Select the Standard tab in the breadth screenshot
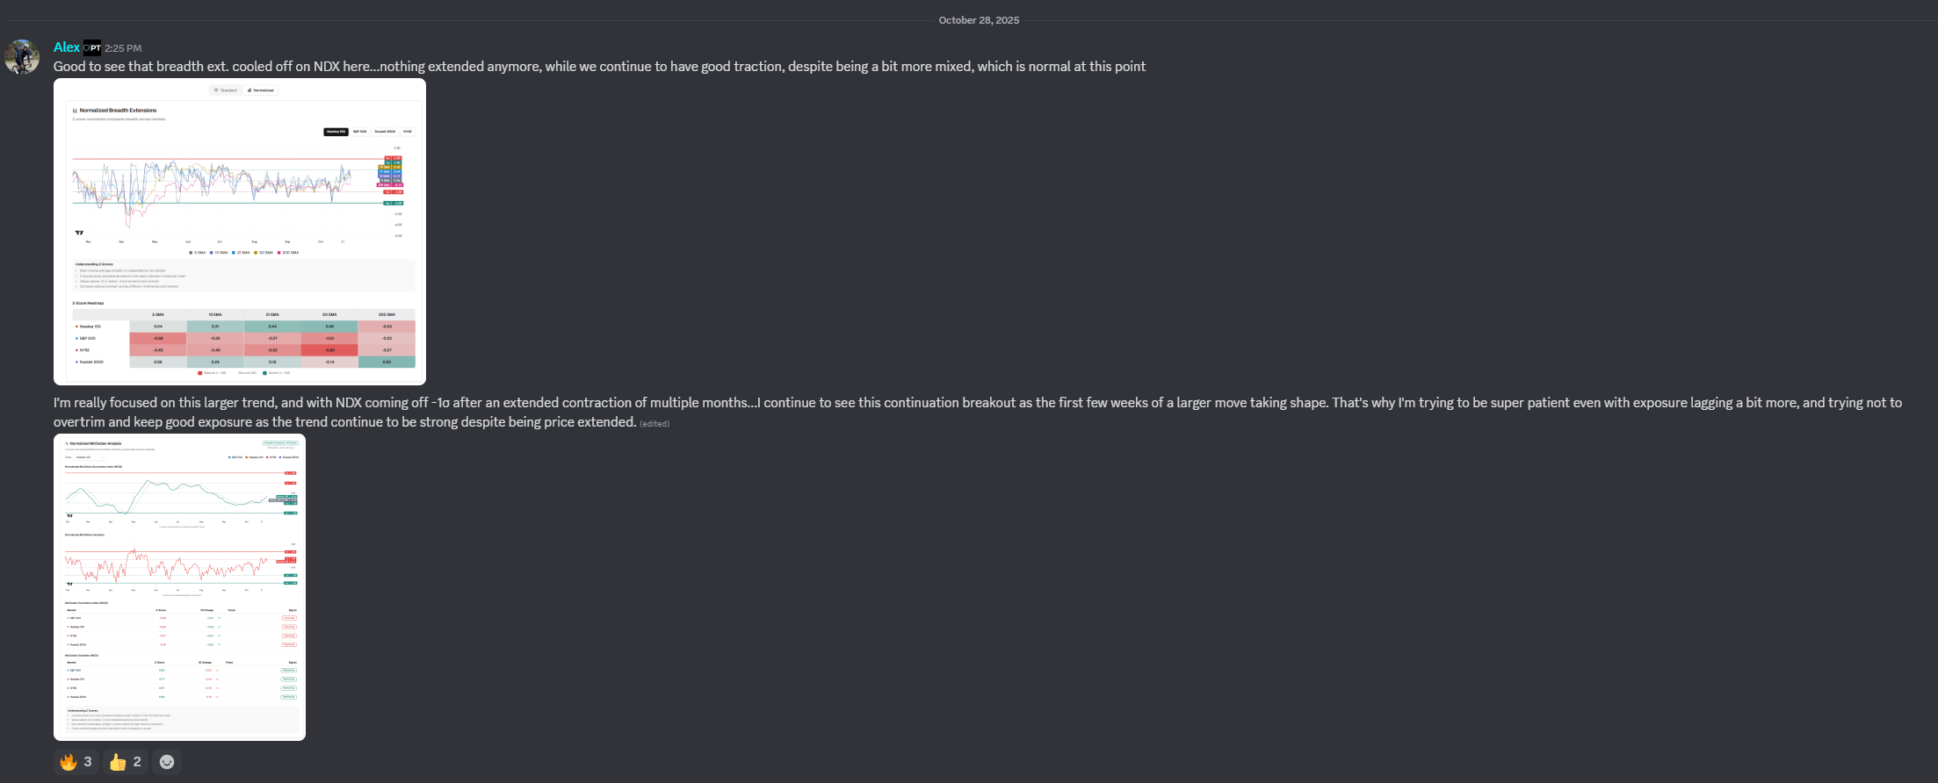Viewport: 1938px width, 783px height. (227, 90)
